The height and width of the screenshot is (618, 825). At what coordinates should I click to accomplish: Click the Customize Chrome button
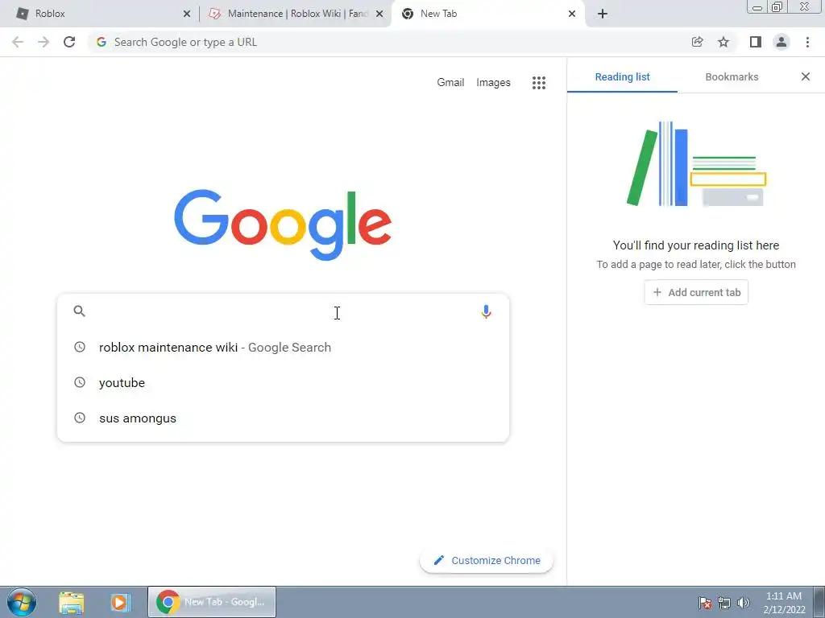(487, 560)
